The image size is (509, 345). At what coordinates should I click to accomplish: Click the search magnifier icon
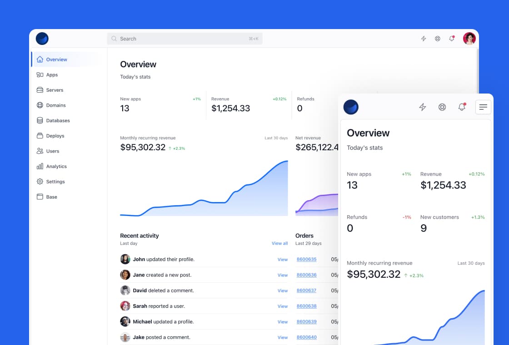(x=114, y=39)
